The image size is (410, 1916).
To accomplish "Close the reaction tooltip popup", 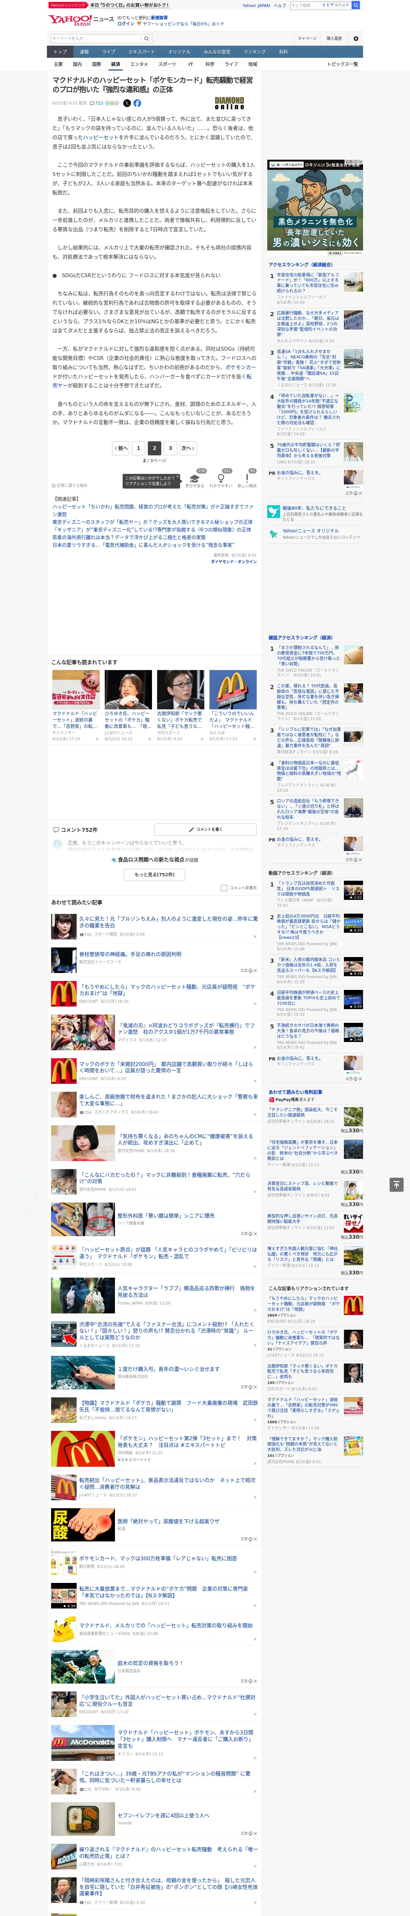I will tap(177, 477).
